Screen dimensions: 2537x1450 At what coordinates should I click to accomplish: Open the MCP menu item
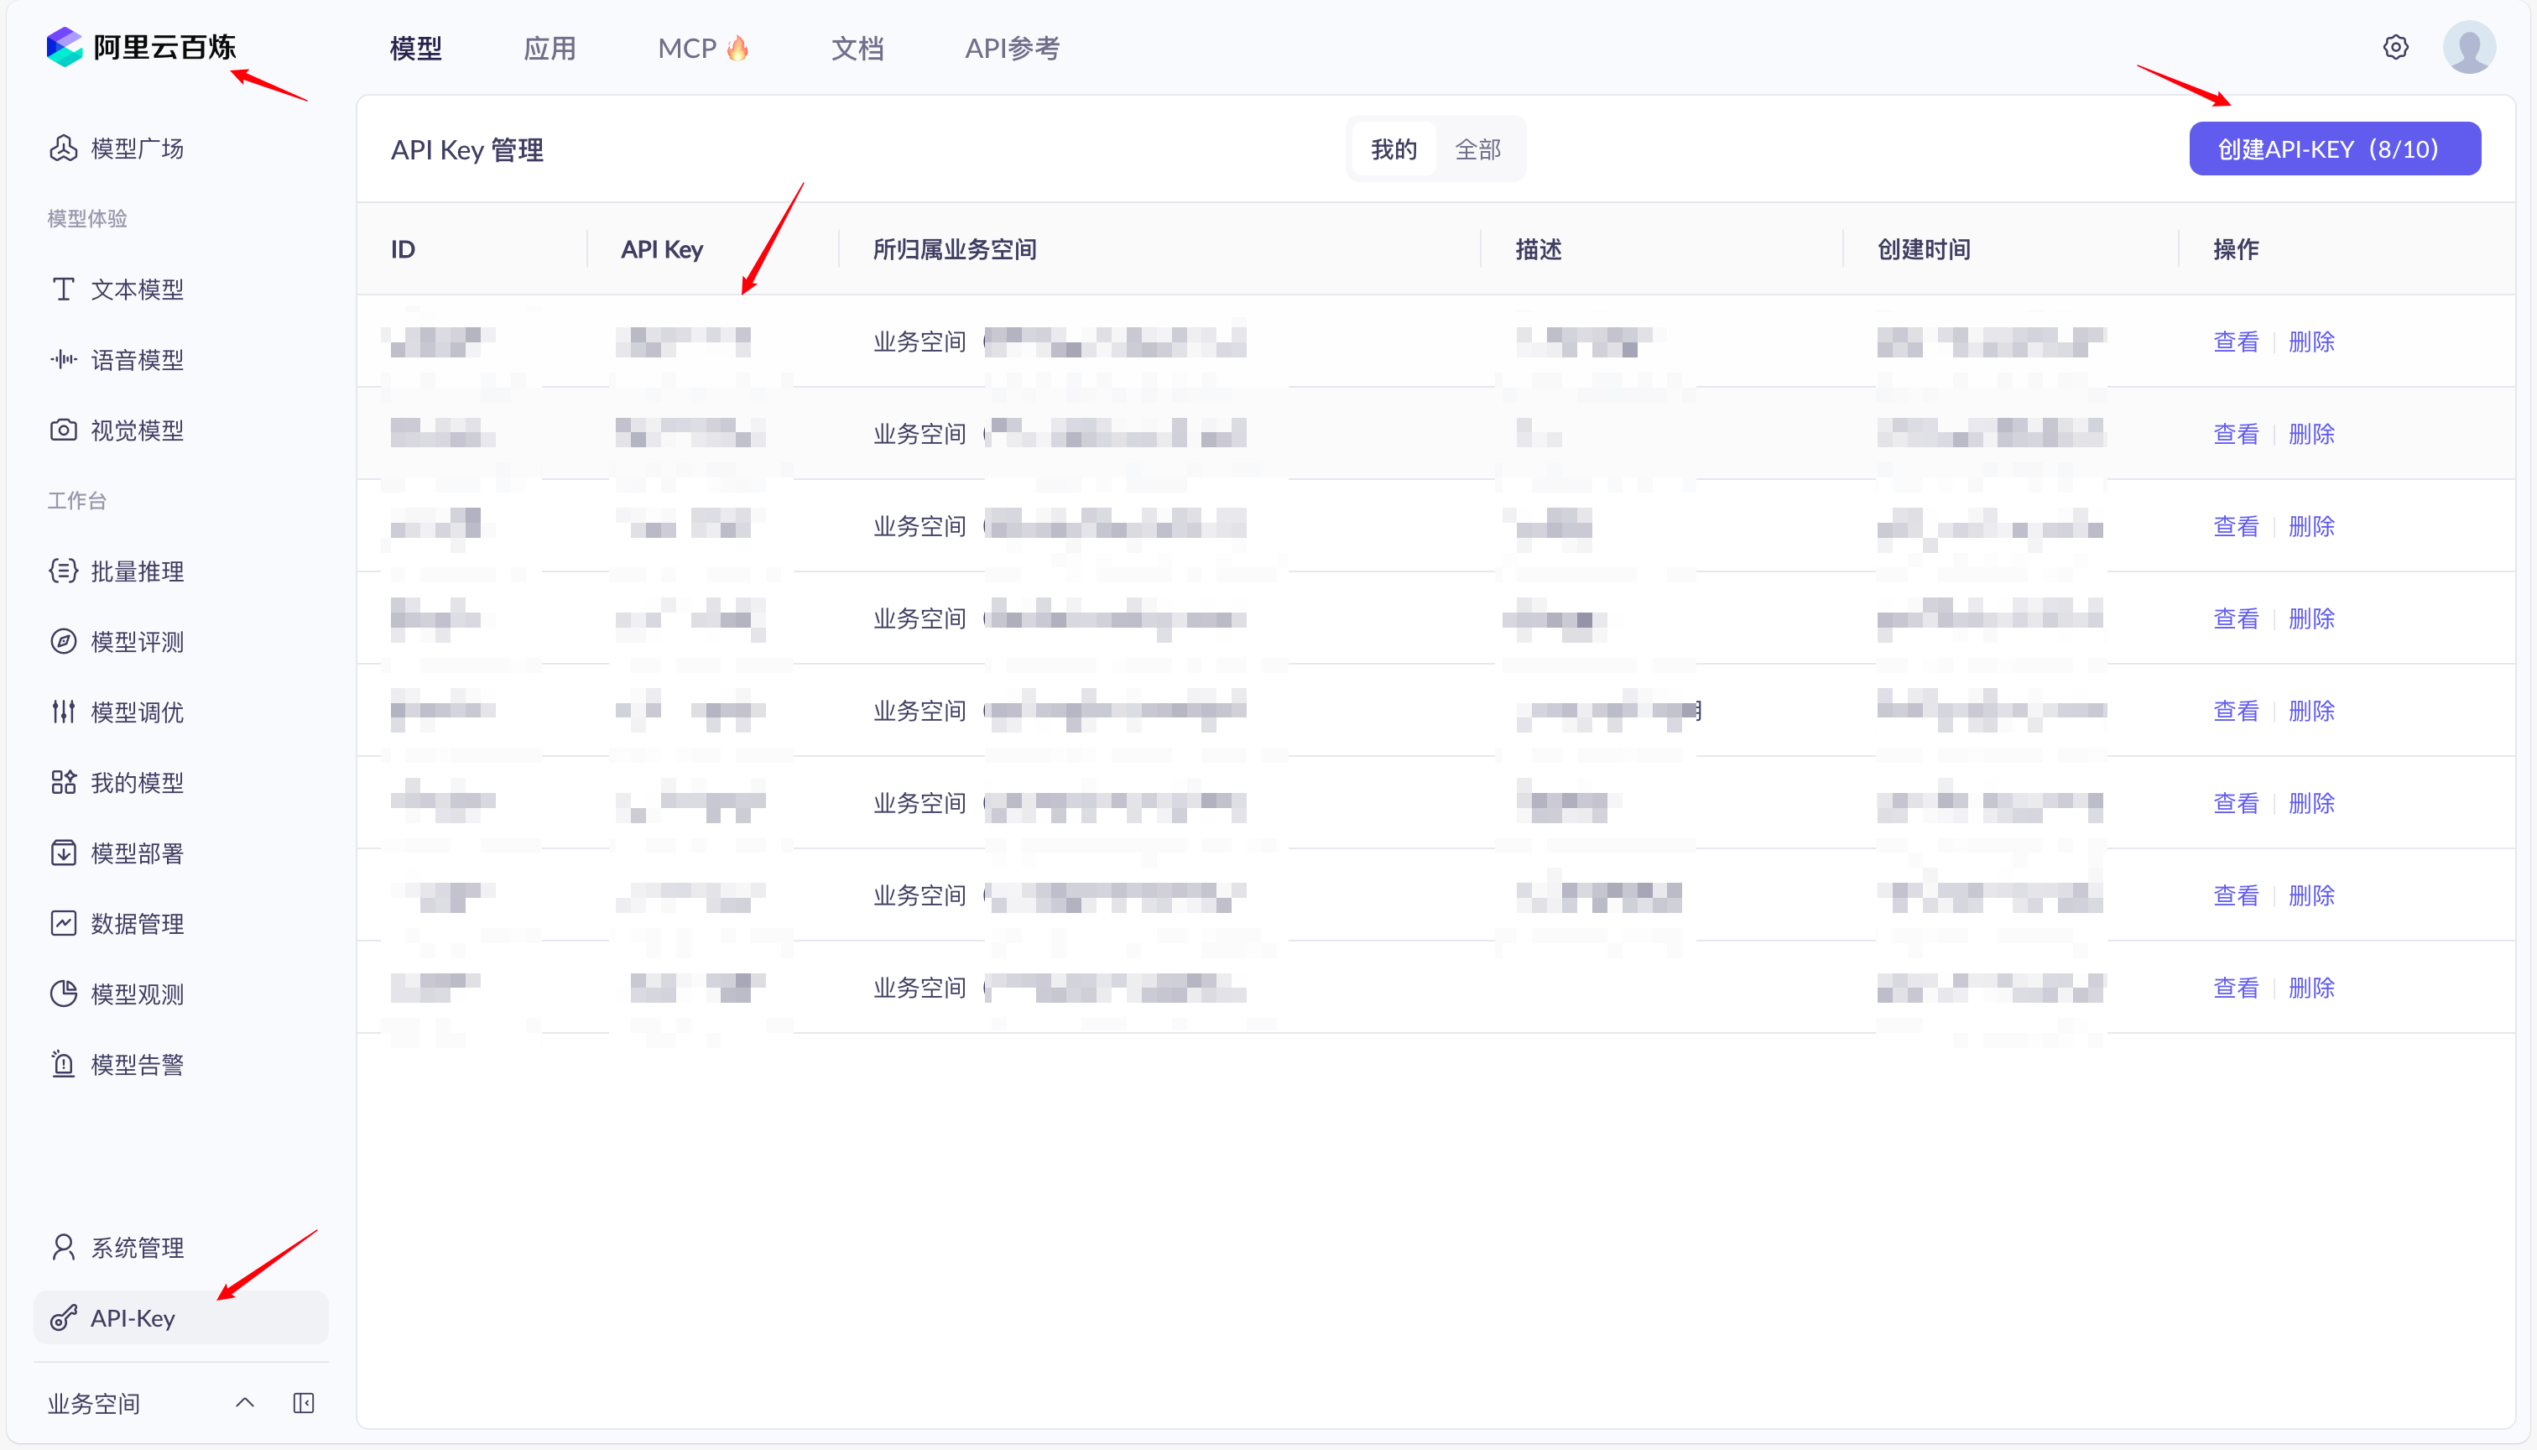point(703,48)
